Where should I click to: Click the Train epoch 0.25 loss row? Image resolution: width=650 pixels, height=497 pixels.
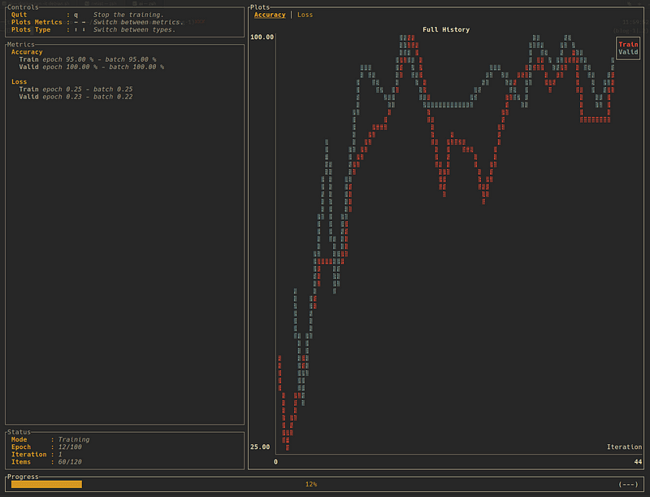click(x=76, y=89)
